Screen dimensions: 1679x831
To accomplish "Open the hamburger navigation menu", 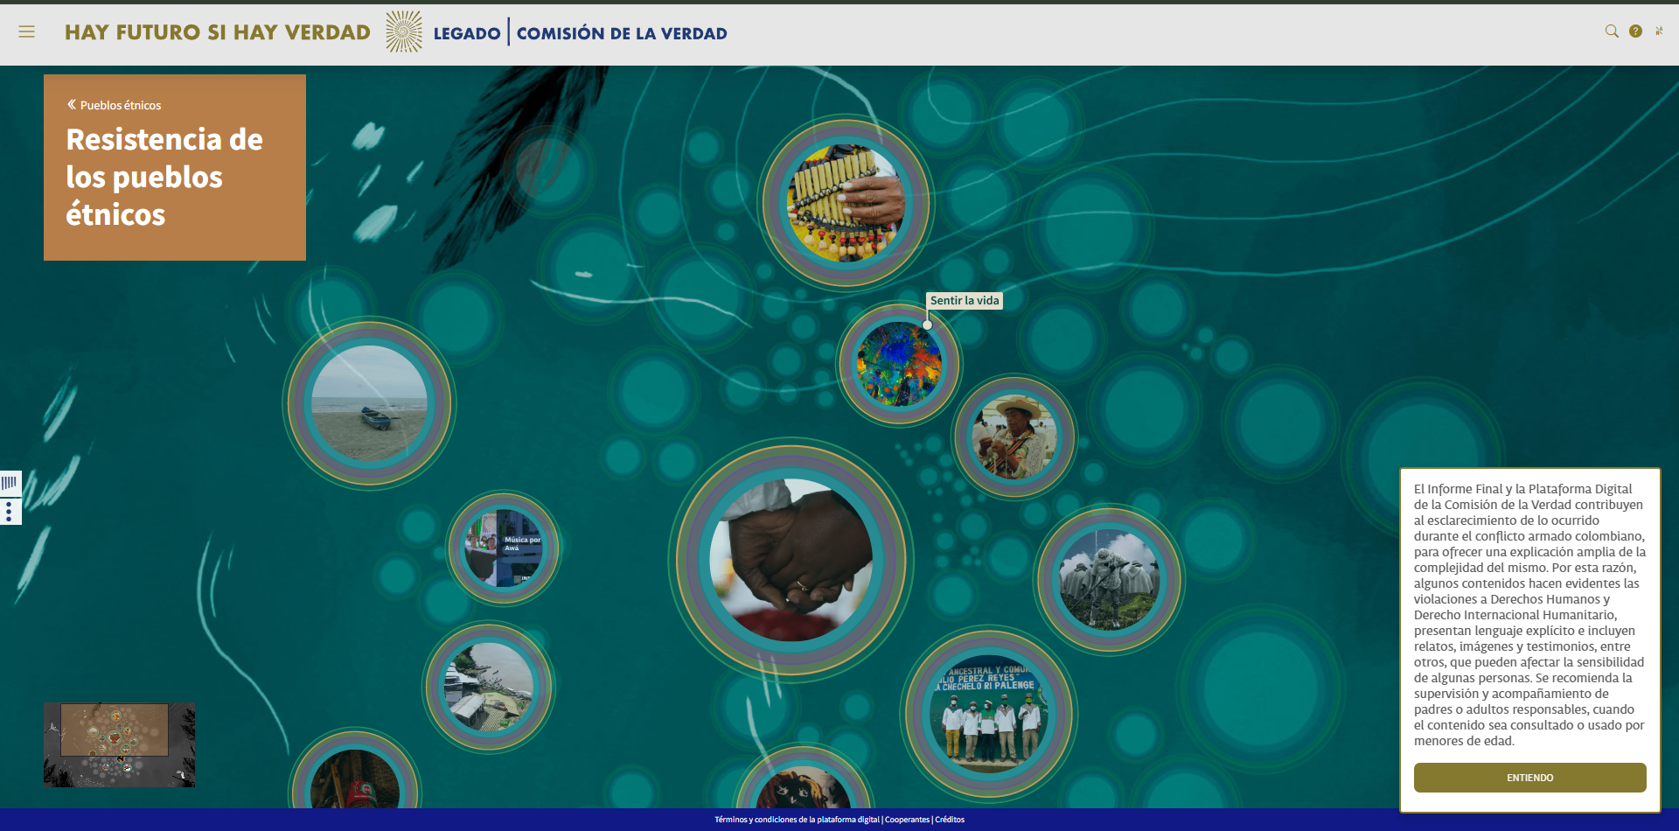I will click(x=26, y=31).
